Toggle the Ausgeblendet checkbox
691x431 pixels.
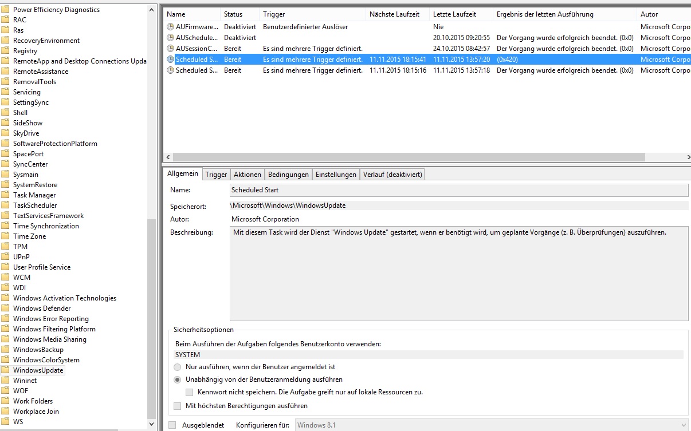pyautogui.click(x=172, y=425)
